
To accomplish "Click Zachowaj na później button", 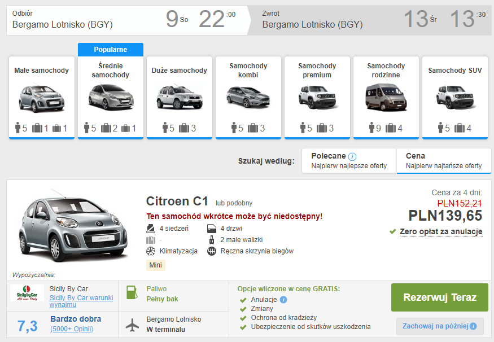I will pyautogui.click(x=439, y=326).
